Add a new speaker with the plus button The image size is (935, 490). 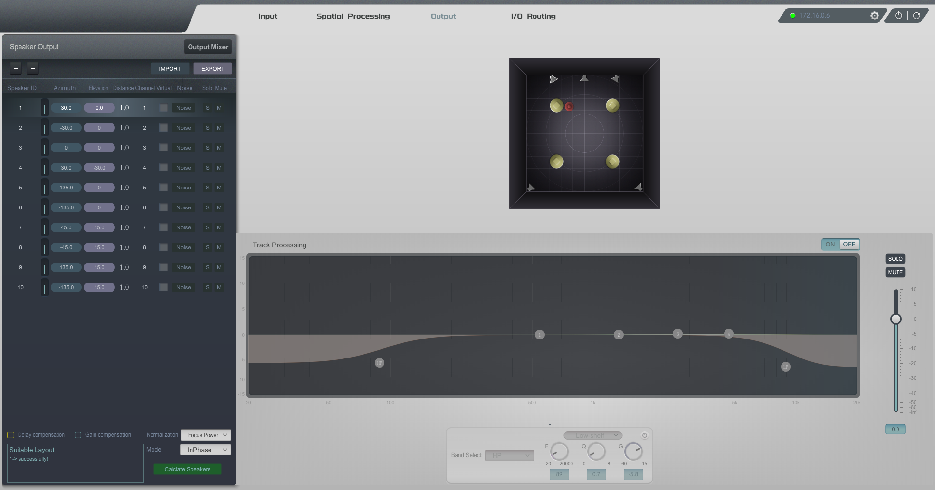click(x=16, y=69)
